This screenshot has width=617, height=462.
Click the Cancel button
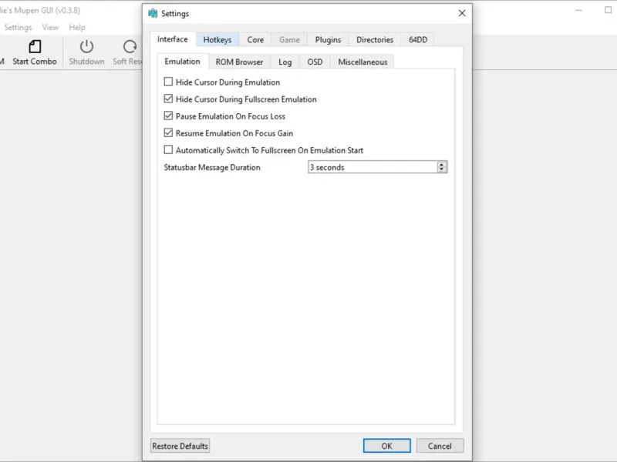click(x=440, y=446)
